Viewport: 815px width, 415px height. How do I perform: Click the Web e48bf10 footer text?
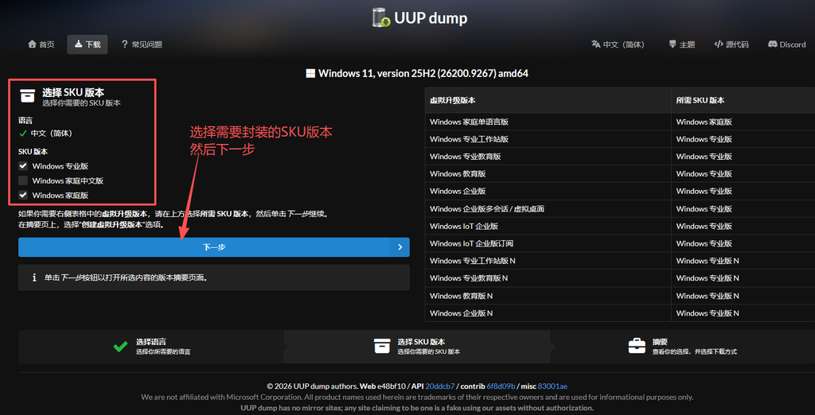[x=381, y=386]
